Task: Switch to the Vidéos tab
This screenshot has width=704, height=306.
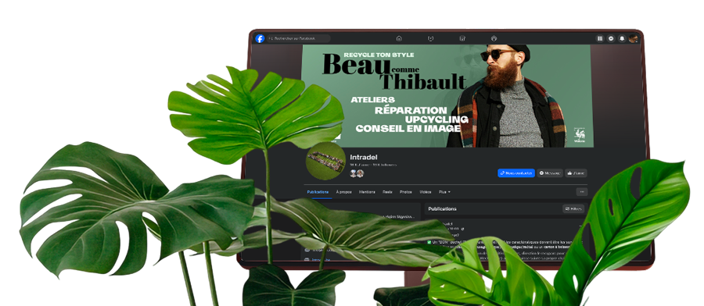Action: click(426, 192)
